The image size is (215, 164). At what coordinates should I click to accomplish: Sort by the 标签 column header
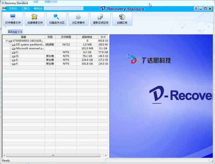(50, 37)
